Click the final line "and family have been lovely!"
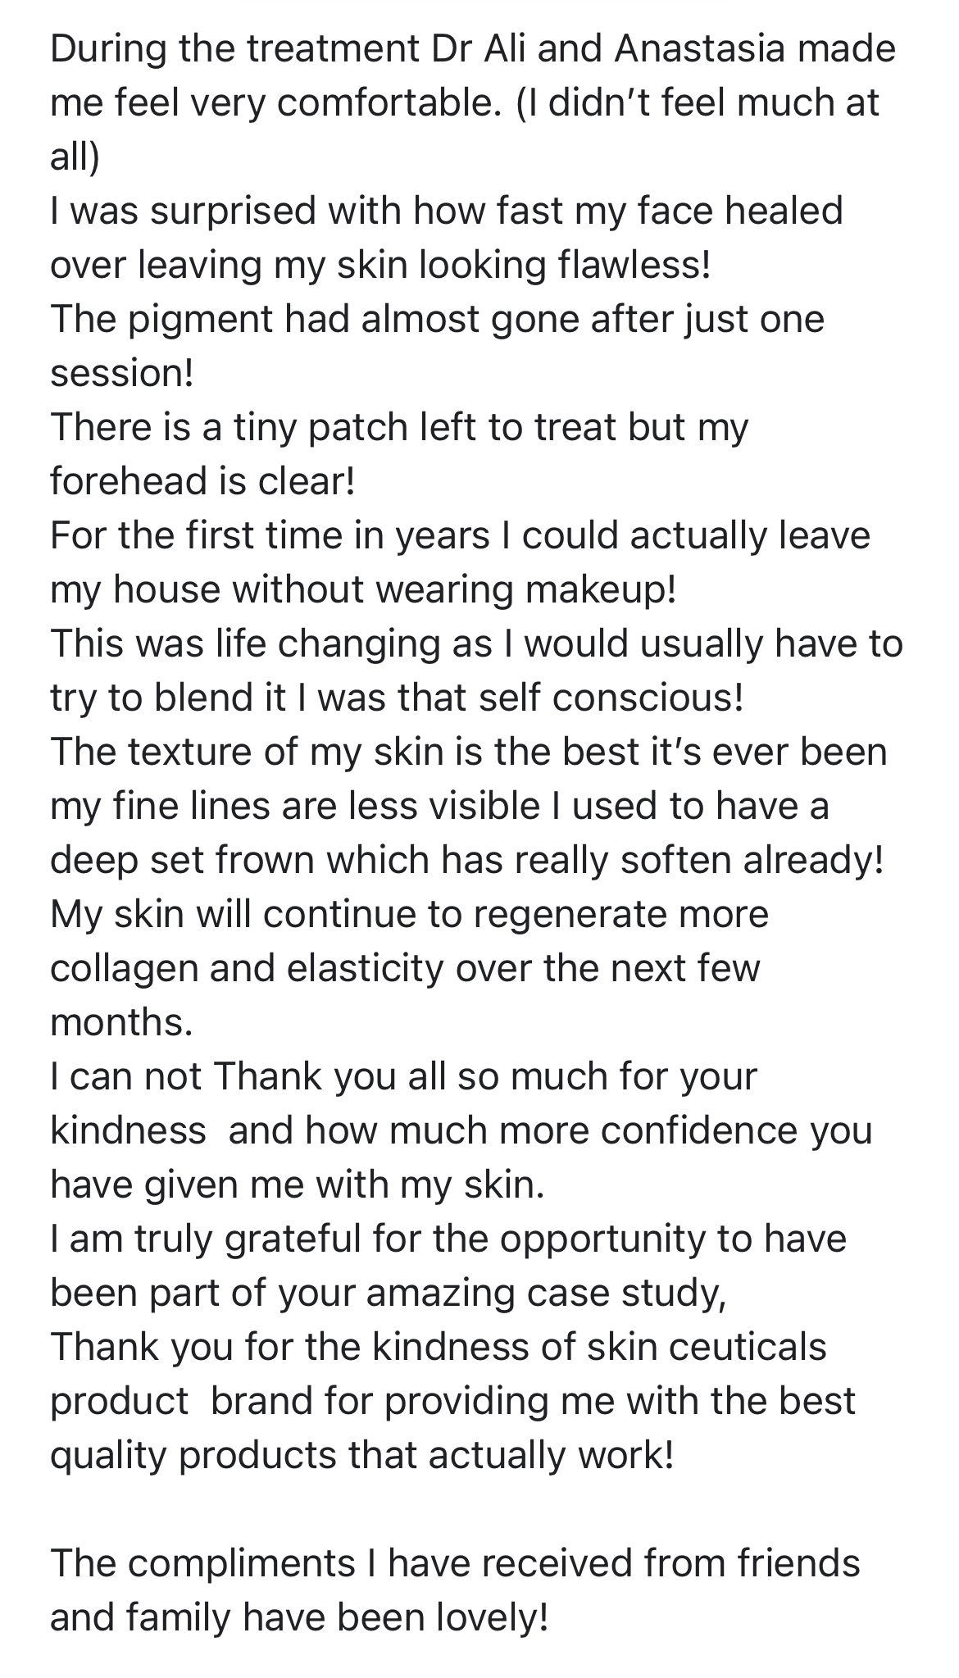 pyautogui.click(x=298, y=1617)
